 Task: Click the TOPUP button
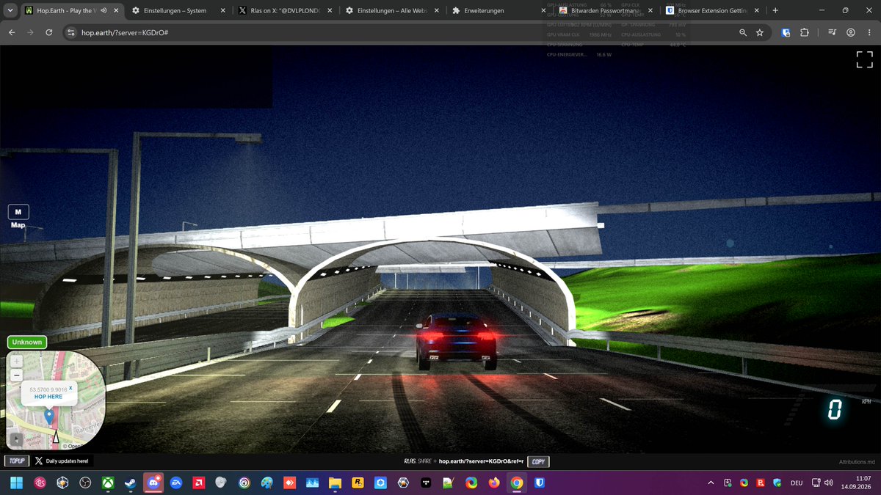[17, 461]
